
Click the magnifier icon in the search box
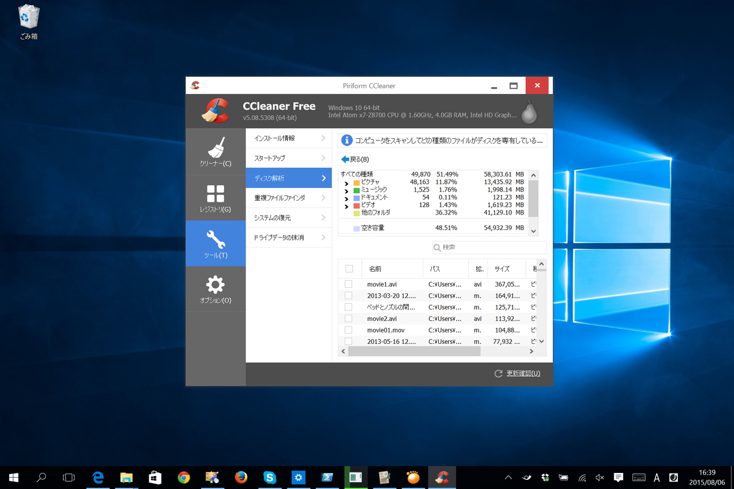pos(437,248)
